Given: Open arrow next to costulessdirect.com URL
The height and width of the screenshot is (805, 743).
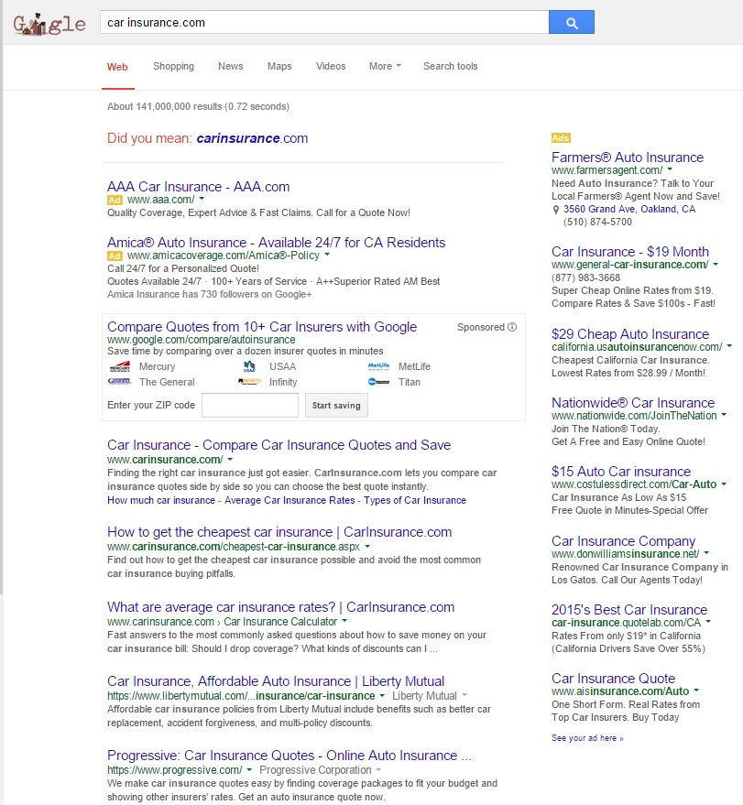Looking at the screenshot, I should coord(724,484).
